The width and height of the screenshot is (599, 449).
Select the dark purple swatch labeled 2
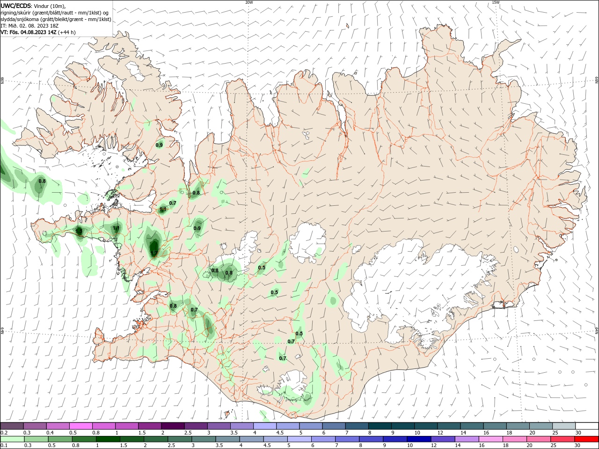(172, 426)
